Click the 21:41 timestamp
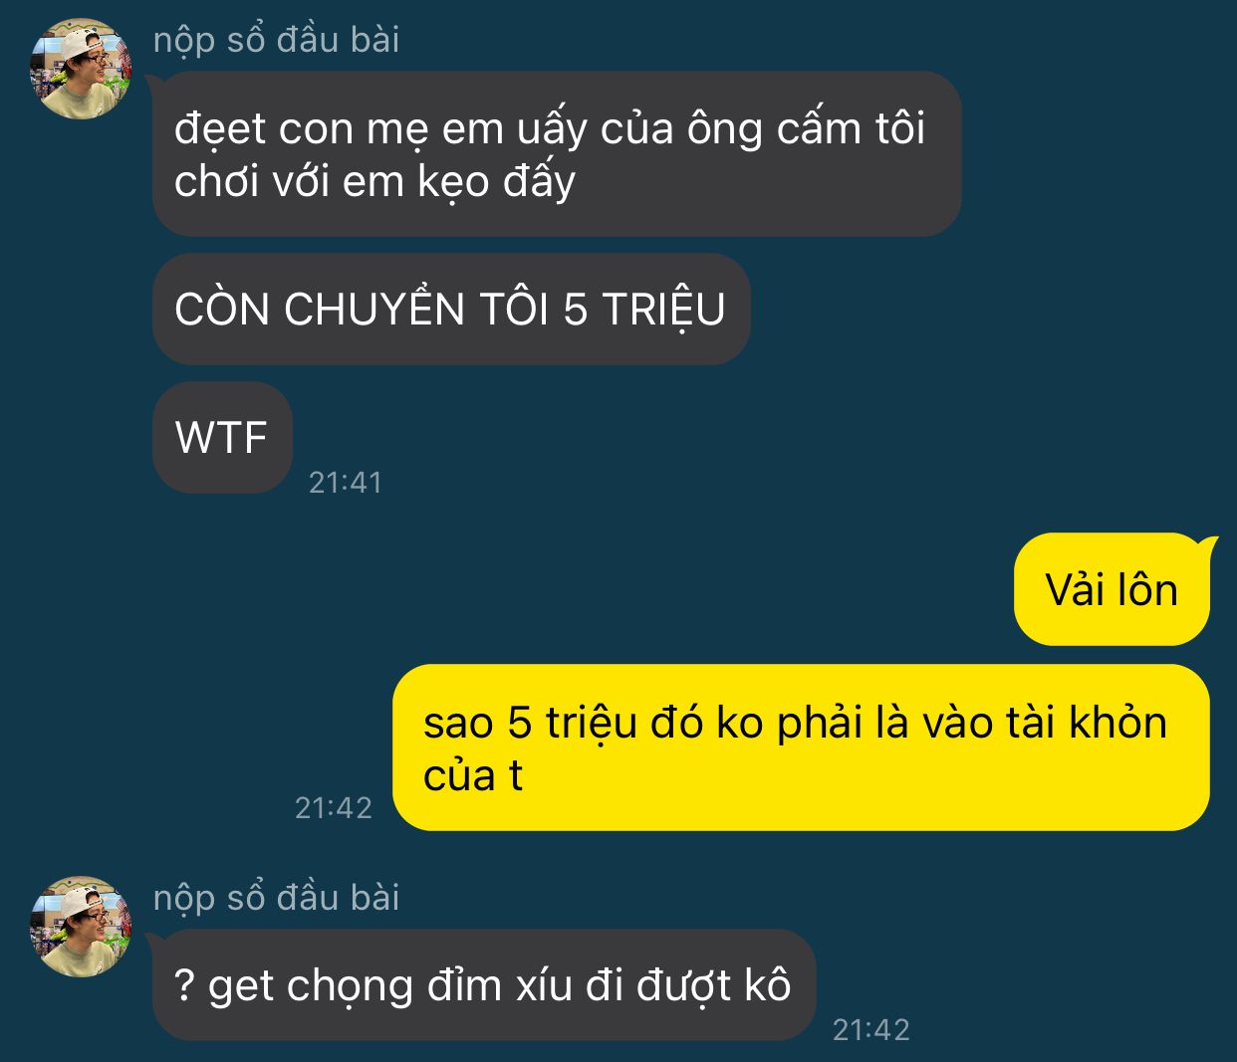The width and height of the screenshot is (1237, 1062). coord(346,483)
